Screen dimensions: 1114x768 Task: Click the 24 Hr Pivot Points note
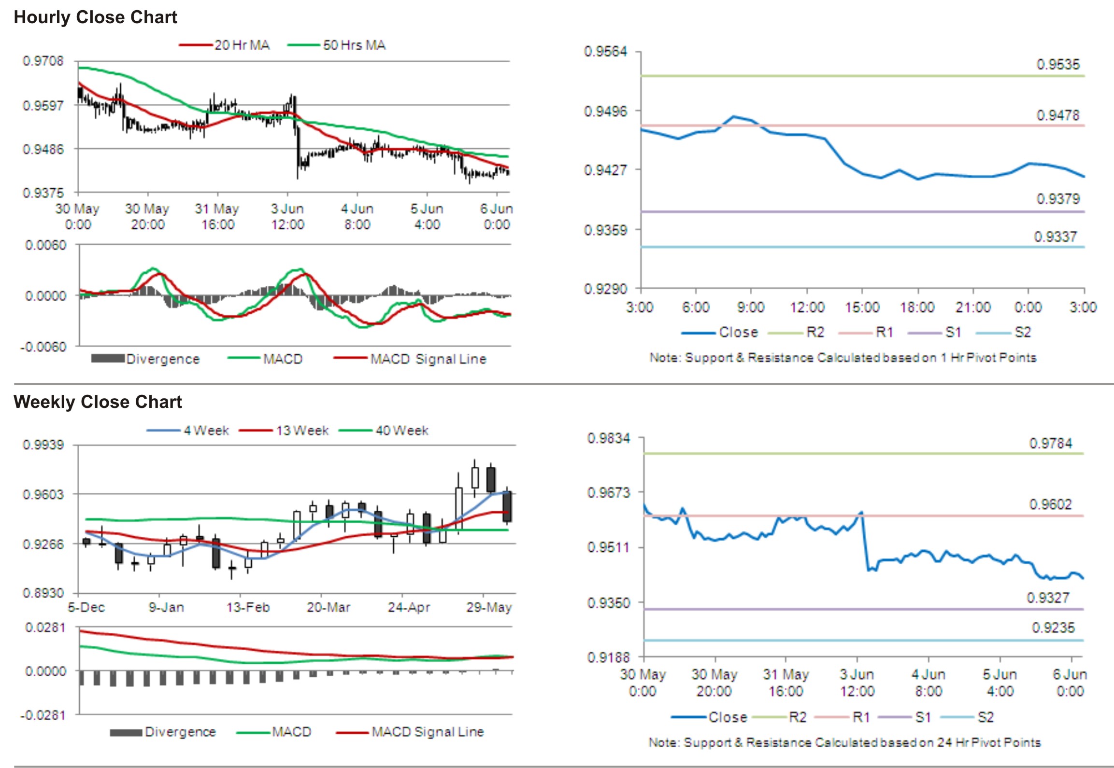click(x=844, y=742)
